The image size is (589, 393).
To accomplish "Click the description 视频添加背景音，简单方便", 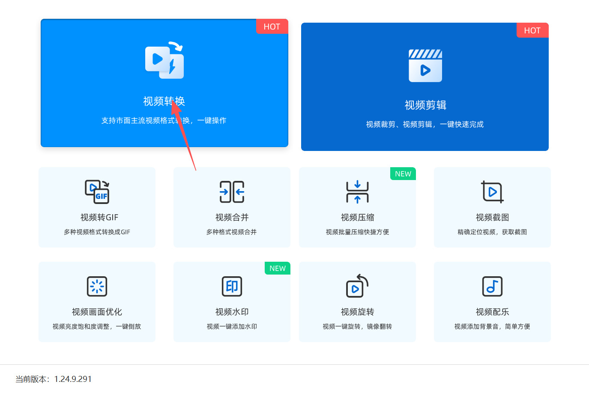I will (x=492, y=326).
